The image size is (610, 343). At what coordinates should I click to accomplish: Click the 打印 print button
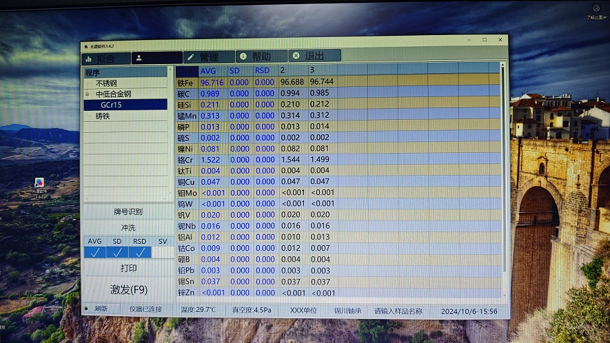tap(128, 269)
